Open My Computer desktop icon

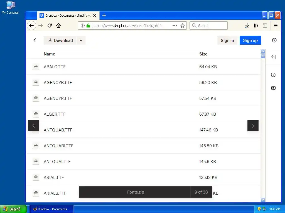(x=11, y=7)
